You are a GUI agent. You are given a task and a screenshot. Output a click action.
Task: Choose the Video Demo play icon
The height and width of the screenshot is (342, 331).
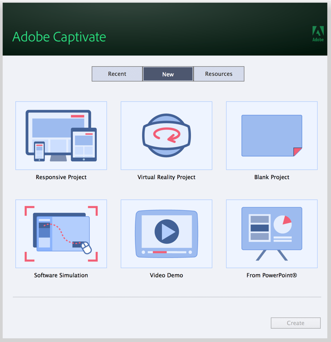pos(167,234)
